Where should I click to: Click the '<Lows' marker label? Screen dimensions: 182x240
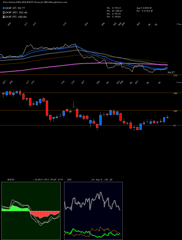[x=179, y=82]
